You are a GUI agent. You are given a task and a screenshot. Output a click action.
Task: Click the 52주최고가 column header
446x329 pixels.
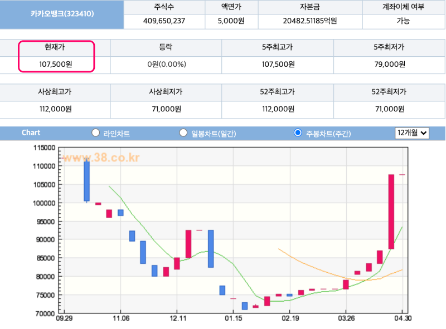point(277,92)
